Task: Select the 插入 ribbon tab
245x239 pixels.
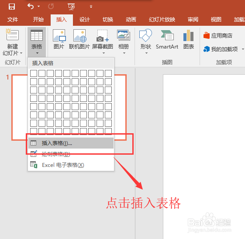Action: tap(62, 20)
